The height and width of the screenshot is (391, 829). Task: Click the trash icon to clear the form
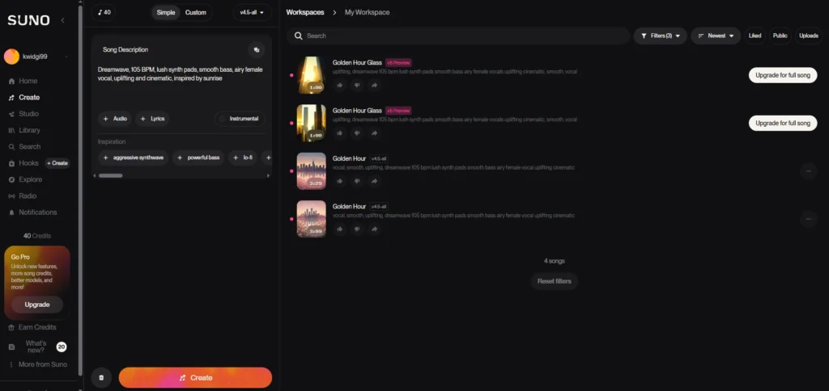(101, 378)
